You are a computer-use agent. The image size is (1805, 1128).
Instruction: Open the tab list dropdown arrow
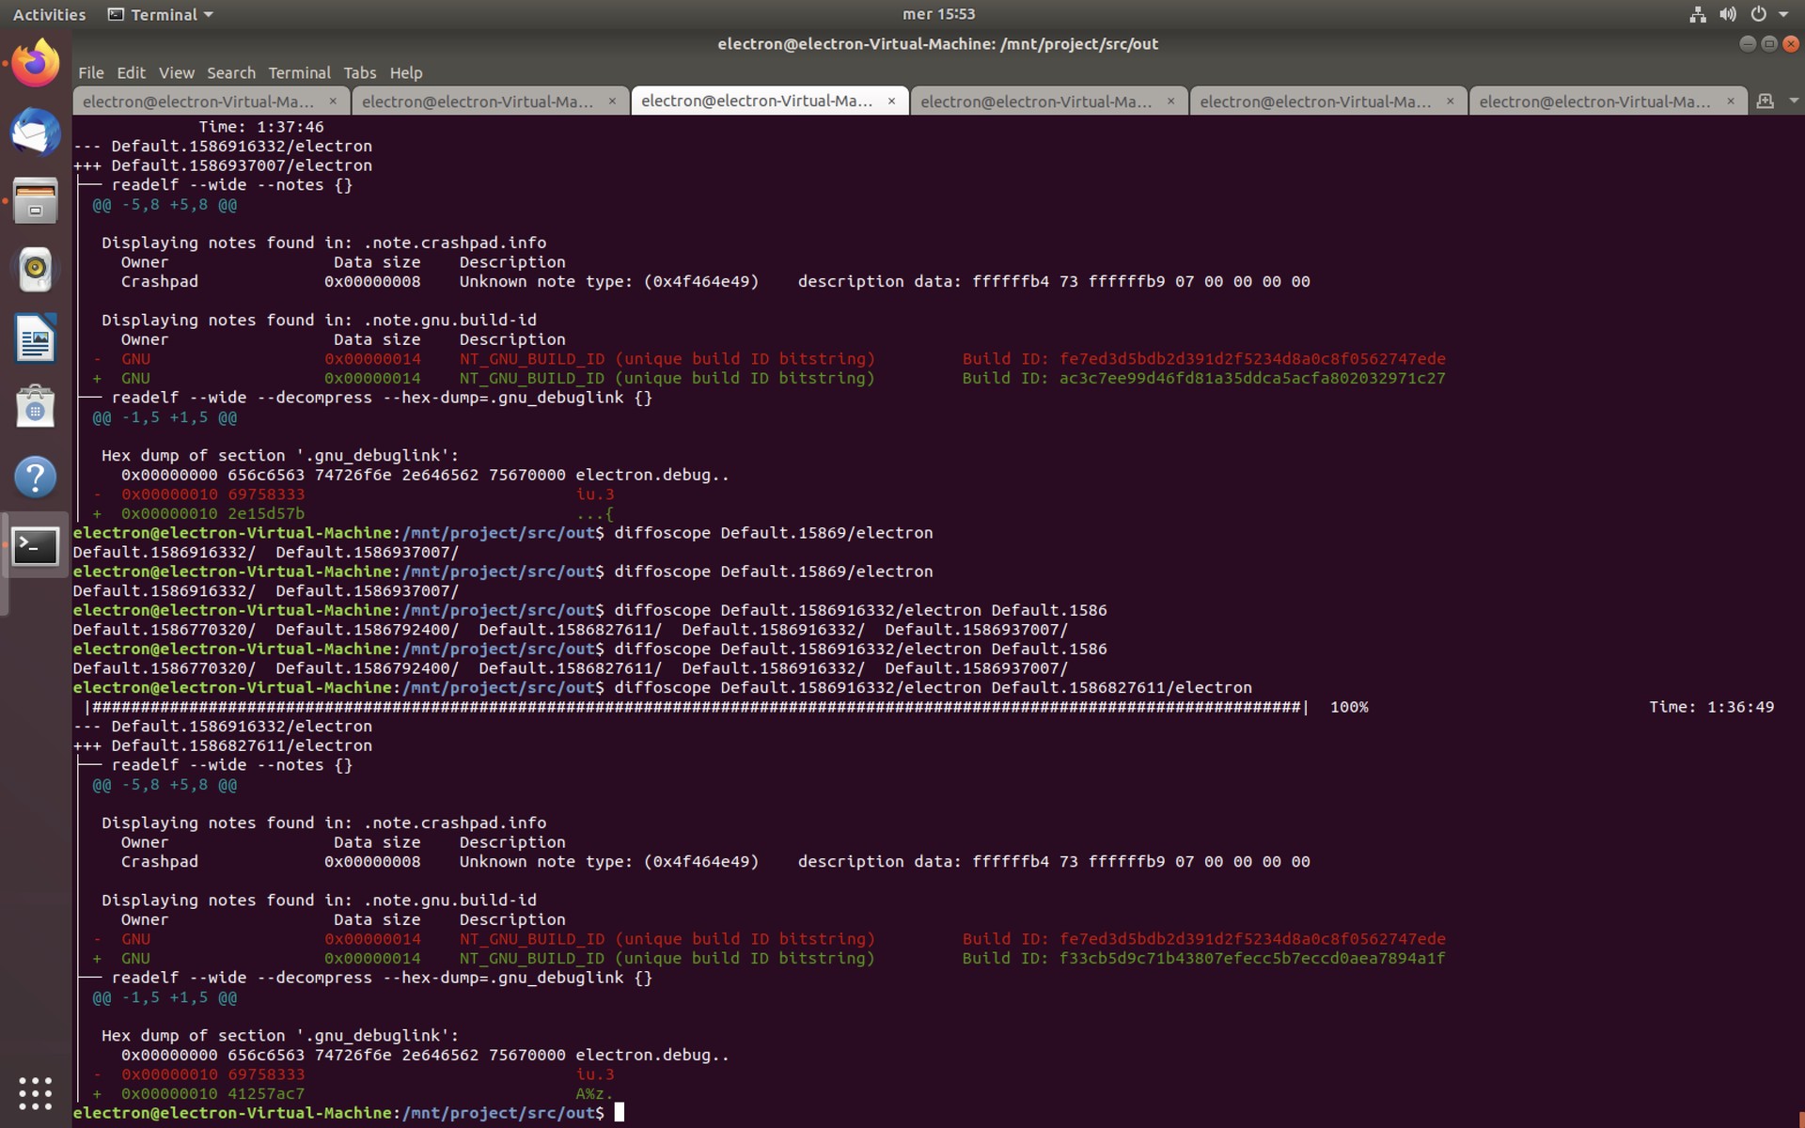1793,101
